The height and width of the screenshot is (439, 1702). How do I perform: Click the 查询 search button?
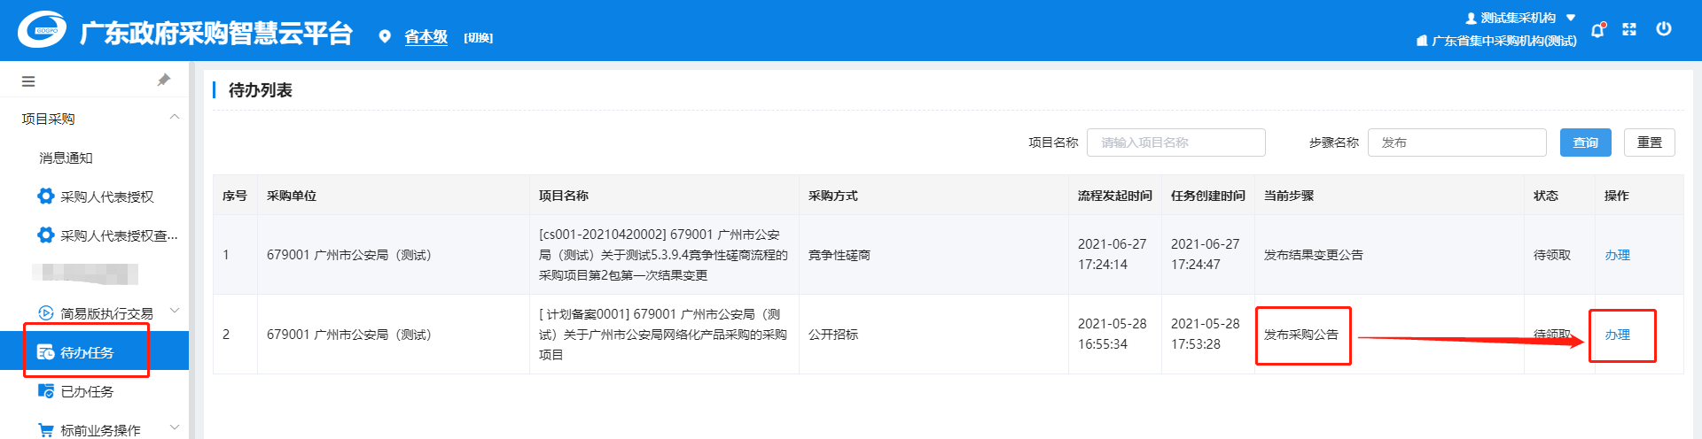pyautogui.click(x=1585, y=142)
